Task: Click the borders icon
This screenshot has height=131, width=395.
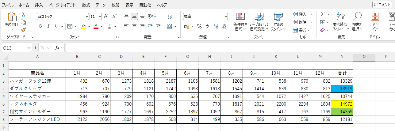Action: pos(70,26)
